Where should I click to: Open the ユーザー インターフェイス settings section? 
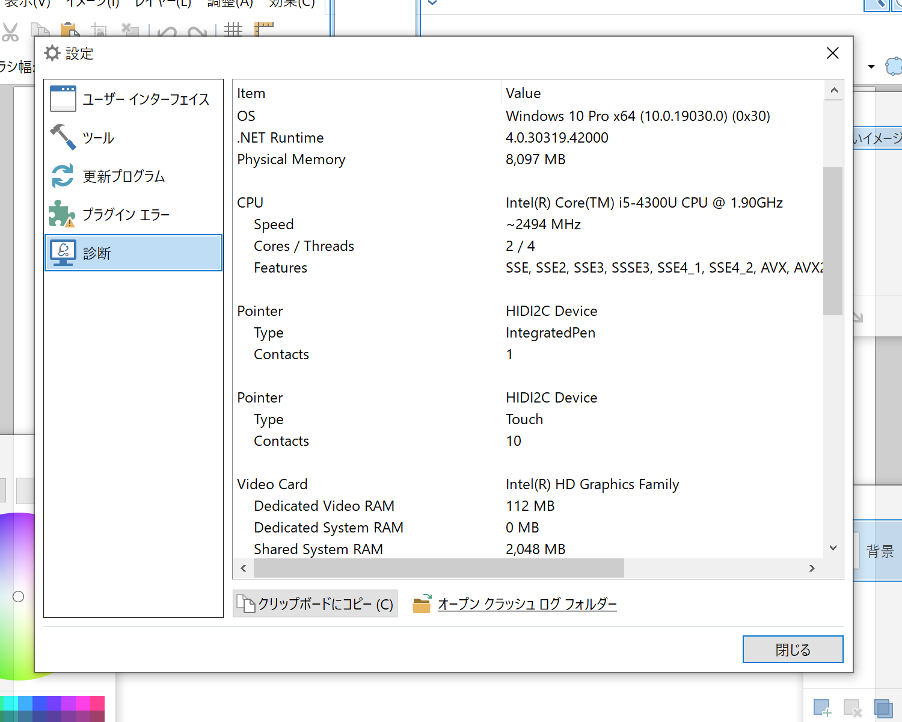(x=133, y=99)
